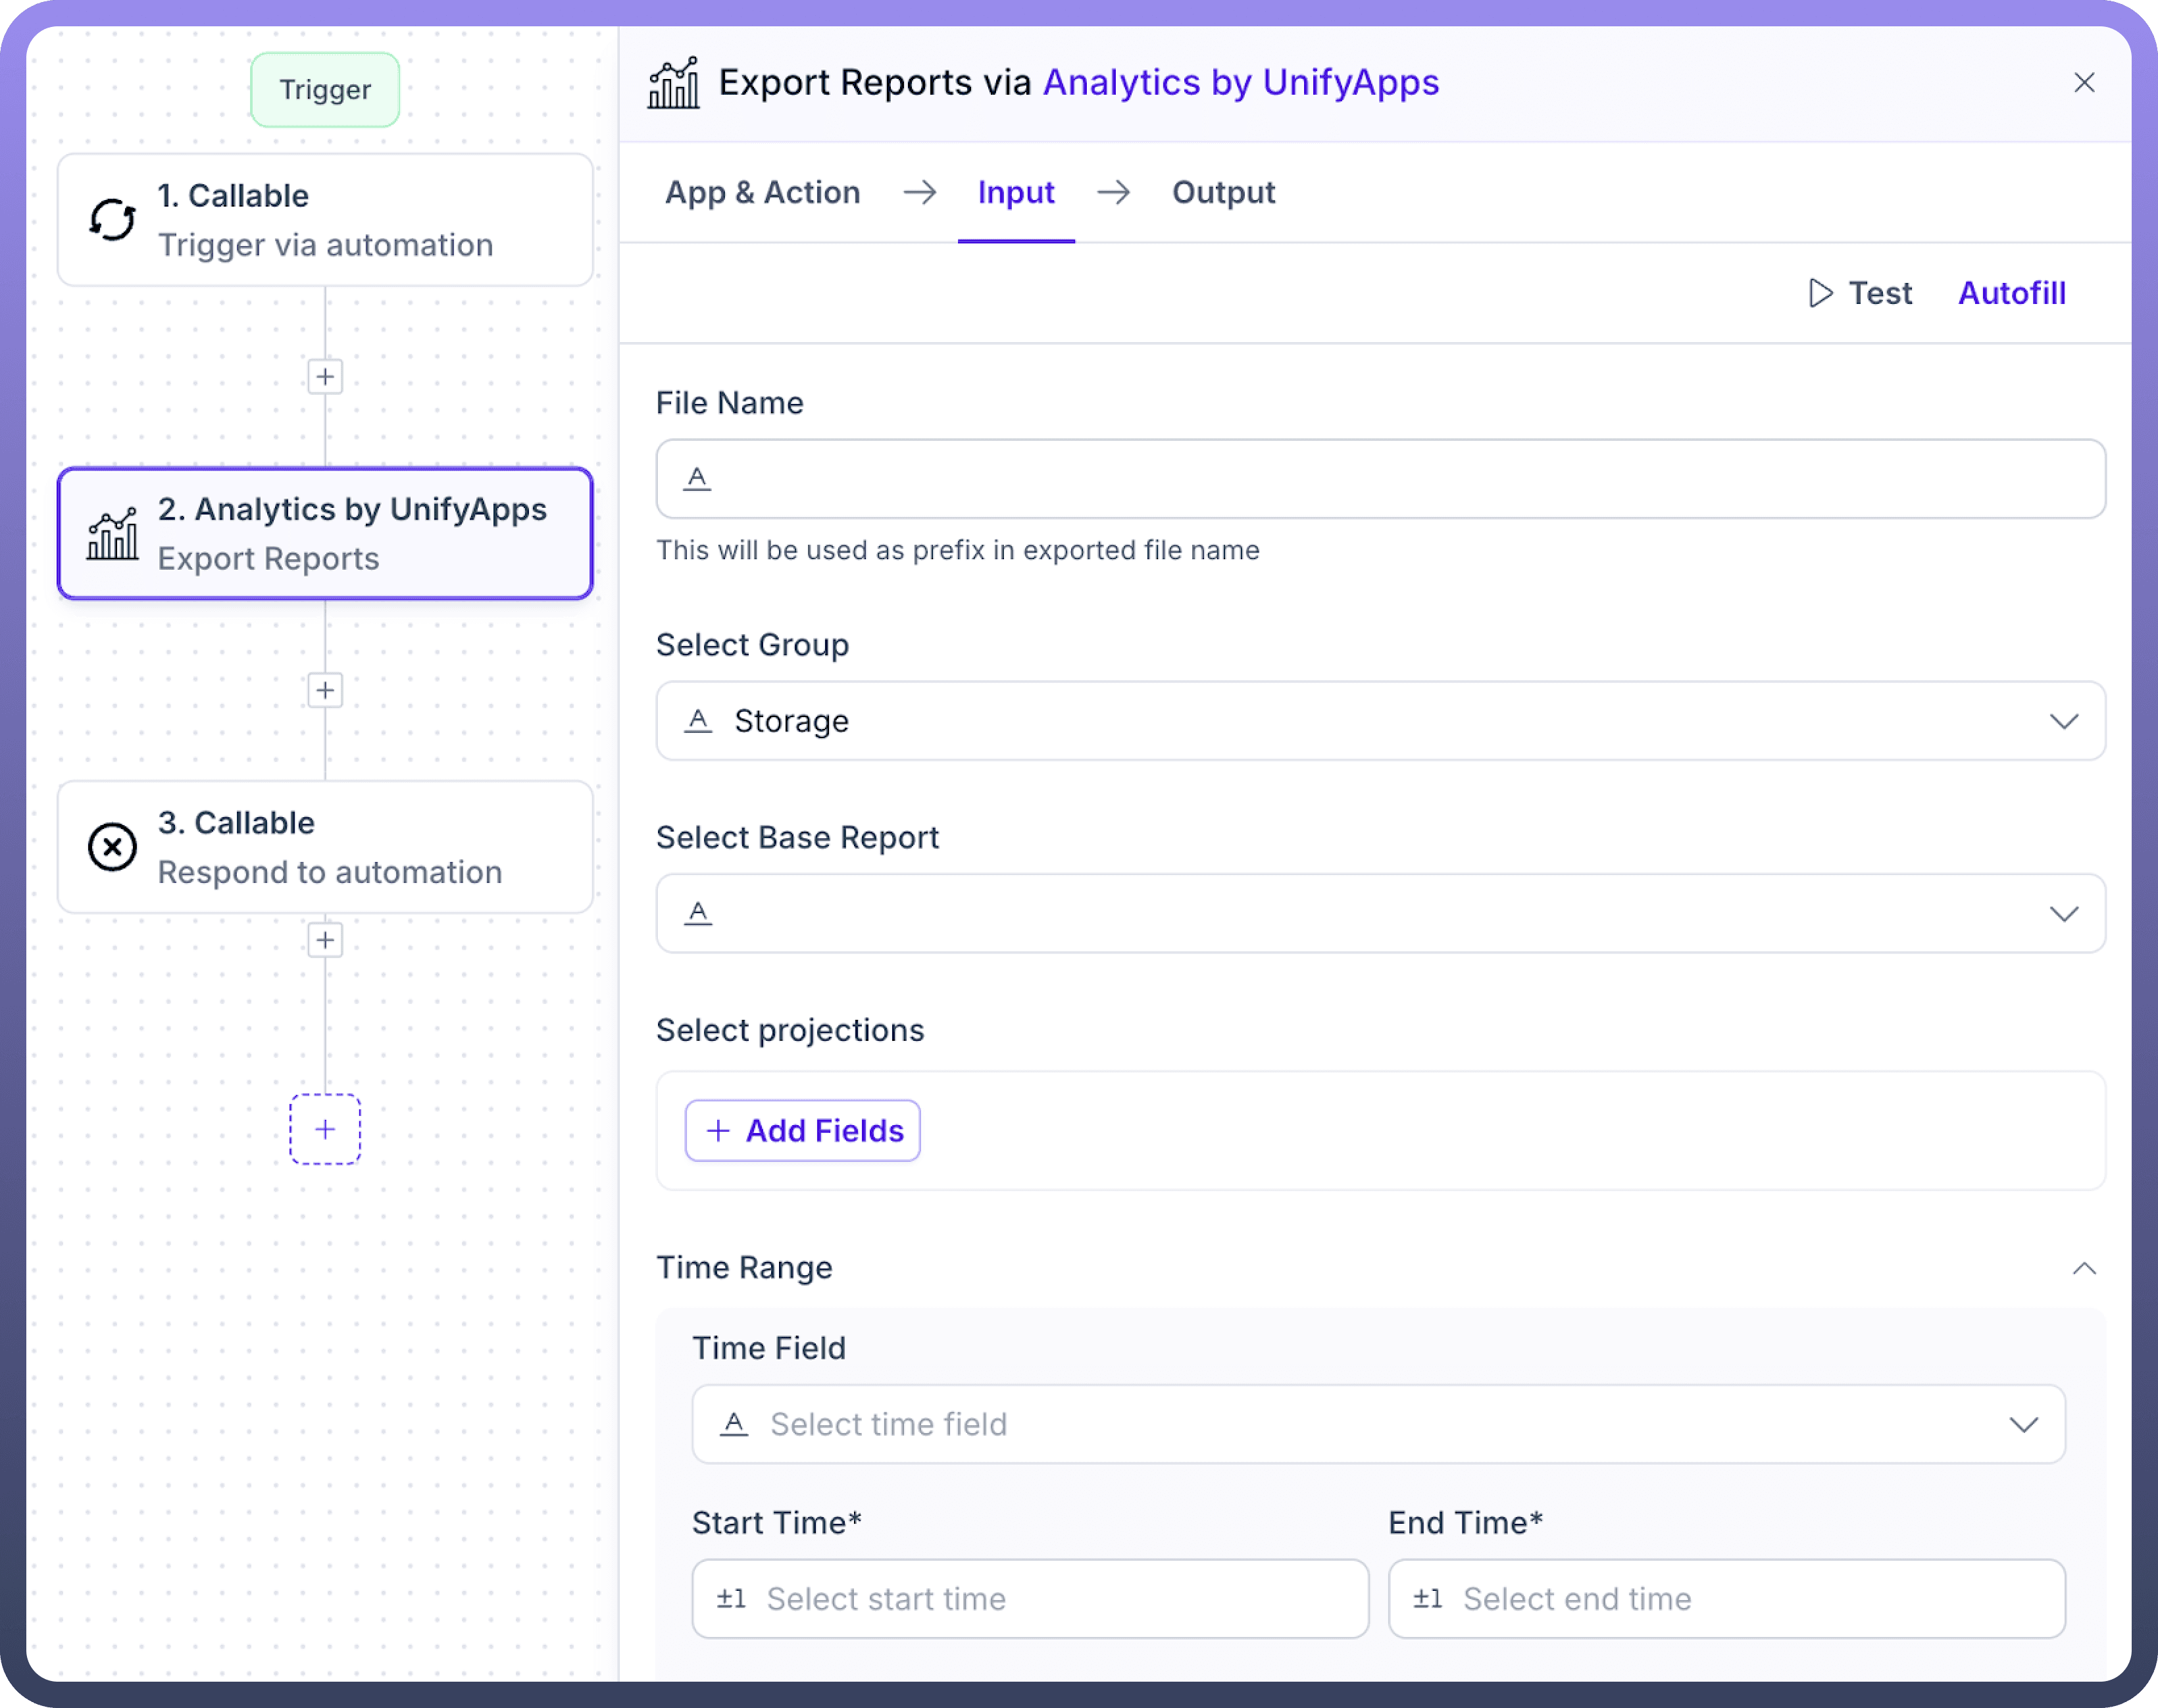Close the Export Reports panel
The width and height of the screenshot is (2158, 1708).
(2084, 82)
